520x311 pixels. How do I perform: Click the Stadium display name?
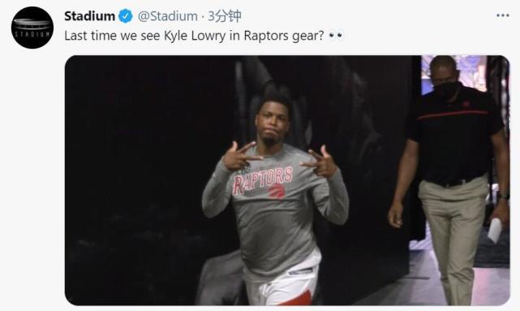tap(89, 16)
